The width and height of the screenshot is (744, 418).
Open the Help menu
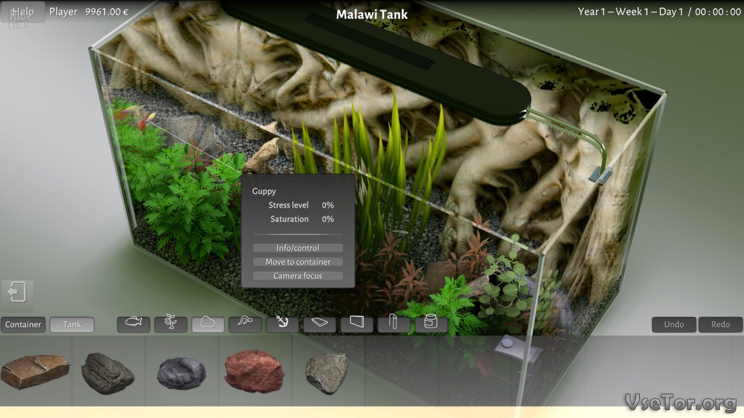point(23,12)
